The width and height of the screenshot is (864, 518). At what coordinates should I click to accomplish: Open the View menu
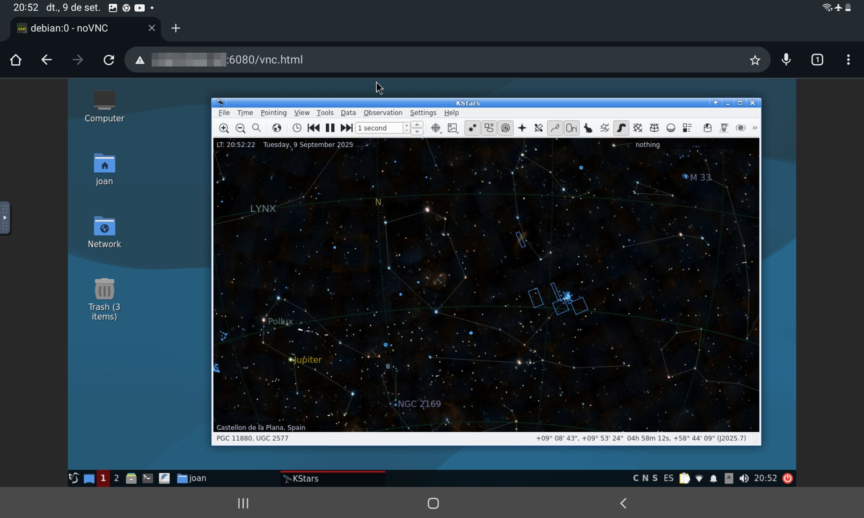pyautogui.click(x=302, y=113)
